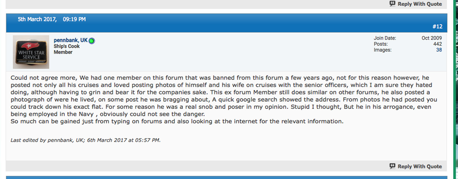Click the 09:19 PM post time
This screenshot has width=458, height=179.
tap(74, 19)
